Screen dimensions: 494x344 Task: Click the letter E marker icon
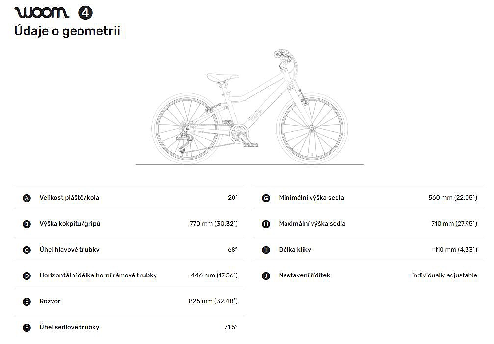point(27,302)
